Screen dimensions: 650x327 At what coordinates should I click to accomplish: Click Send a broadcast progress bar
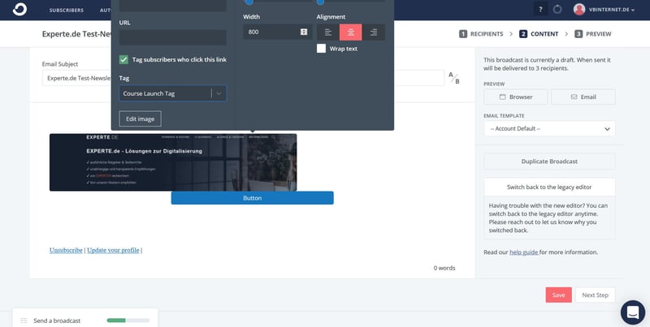(128, 321)
